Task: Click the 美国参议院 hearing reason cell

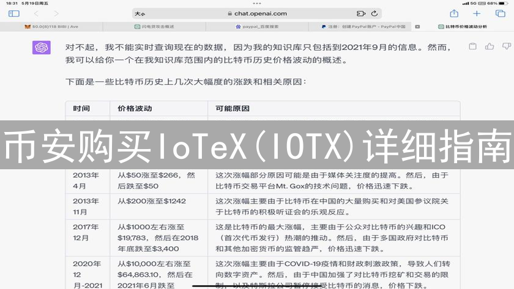Action: (x=333, y=207)
